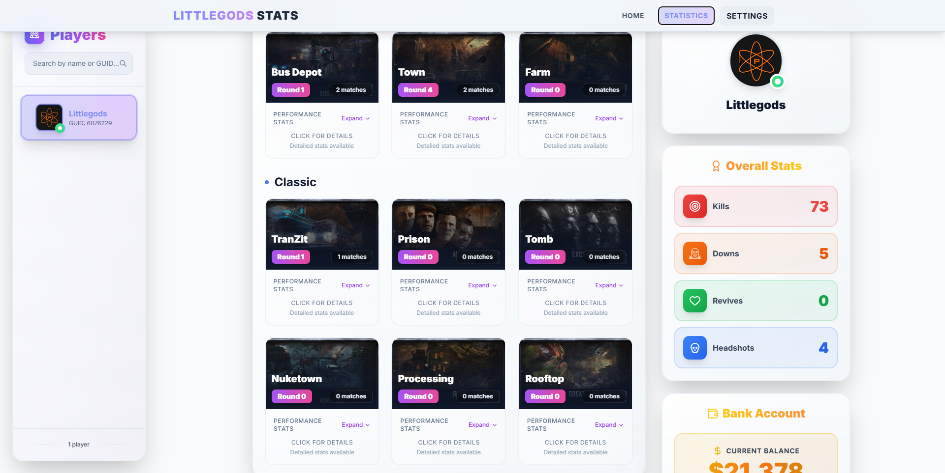Click the Overall Stats award icon
Viewport: 945px width, 473px height.
pyautogui.click(x=716, y=166)
